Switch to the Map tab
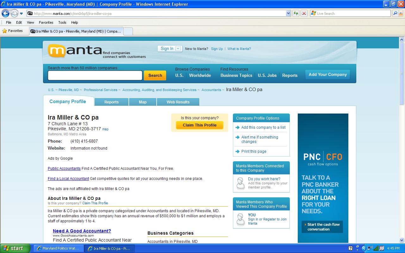405x253 pixels. pyautogui.click(x=143, y=102)
